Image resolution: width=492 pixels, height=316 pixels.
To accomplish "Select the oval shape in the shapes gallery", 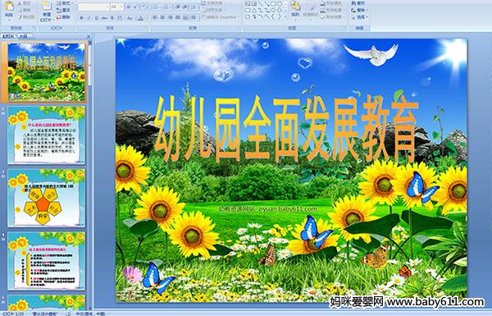I will [280, 3].
